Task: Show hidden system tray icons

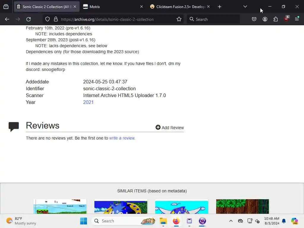Action: tap(231, 221)
